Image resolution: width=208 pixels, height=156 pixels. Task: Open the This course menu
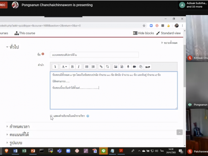[24, 33]
